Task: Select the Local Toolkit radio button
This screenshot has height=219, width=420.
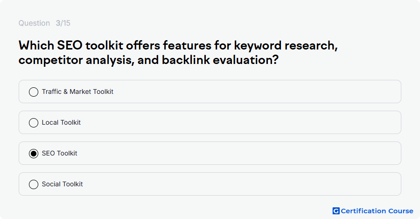Action: pos(34,122)
